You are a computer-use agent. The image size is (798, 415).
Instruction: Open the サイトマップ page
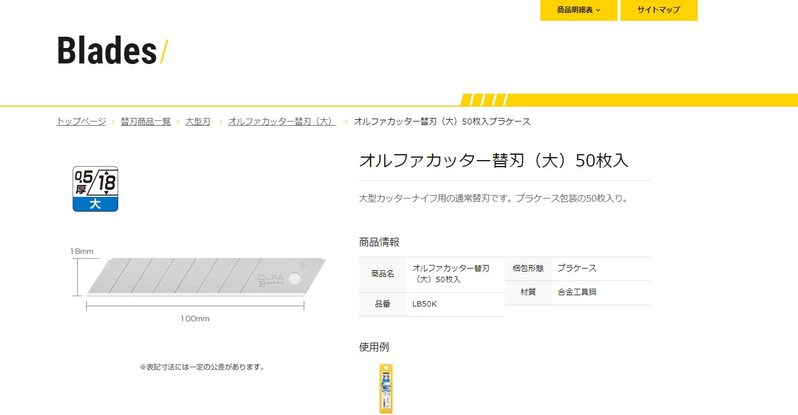(658, 10)
